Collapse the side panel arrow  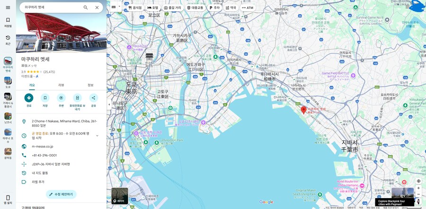(109, 104)
